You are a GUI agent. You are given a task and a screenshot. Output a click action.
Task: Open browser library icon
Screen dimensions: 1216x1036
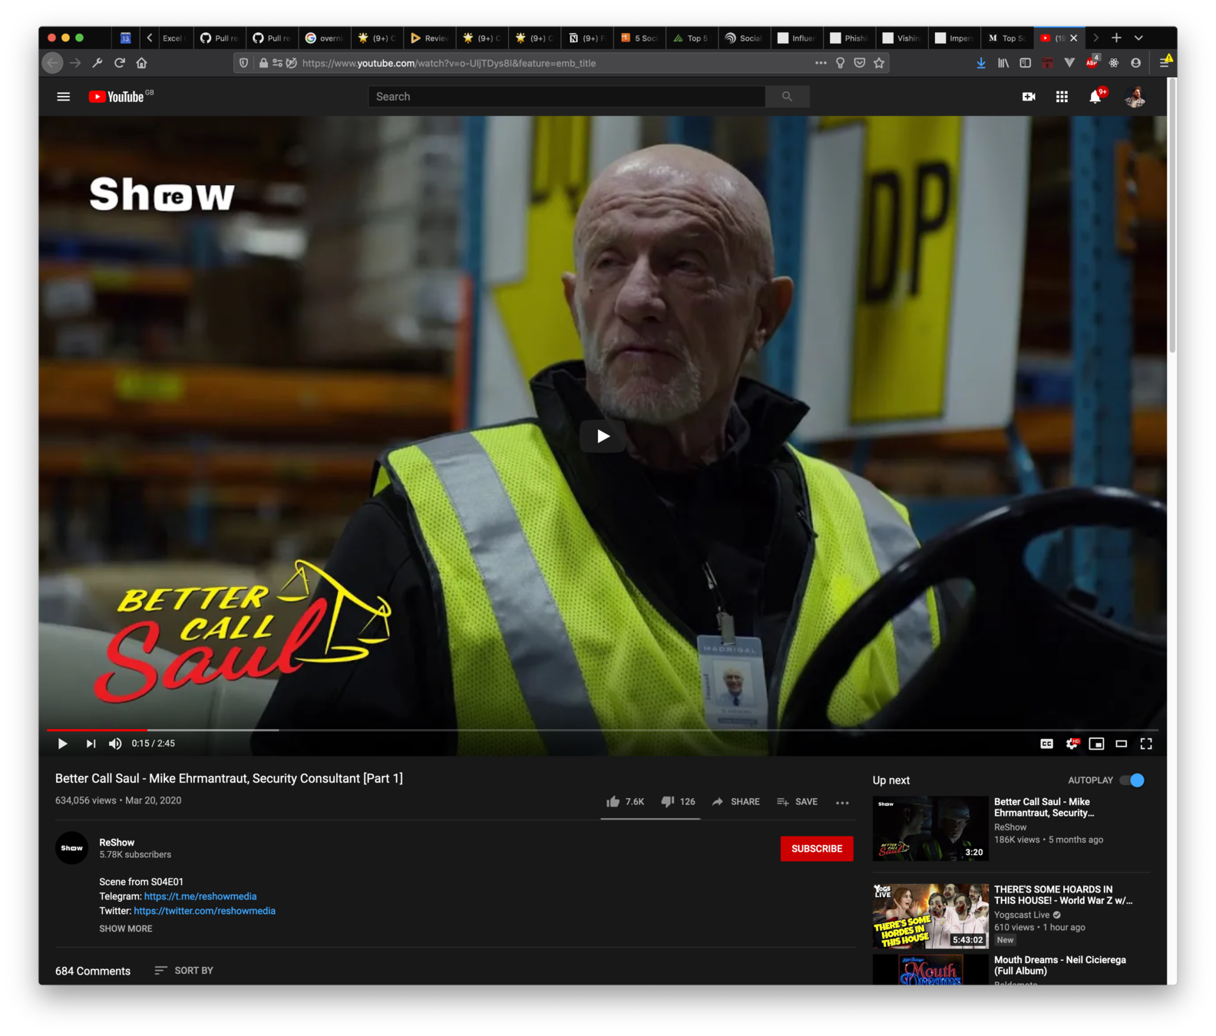(1003, 63)
